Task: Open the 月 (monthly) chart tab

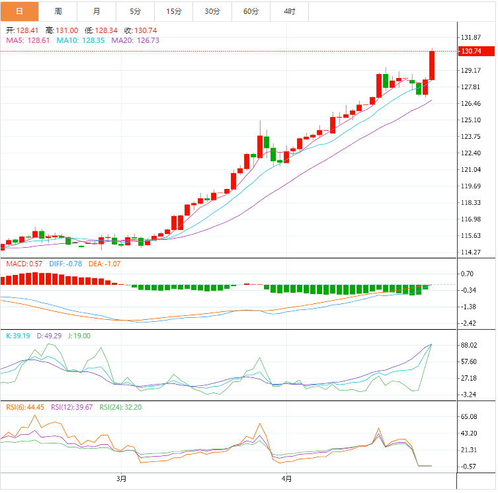Action: (97, 11)
